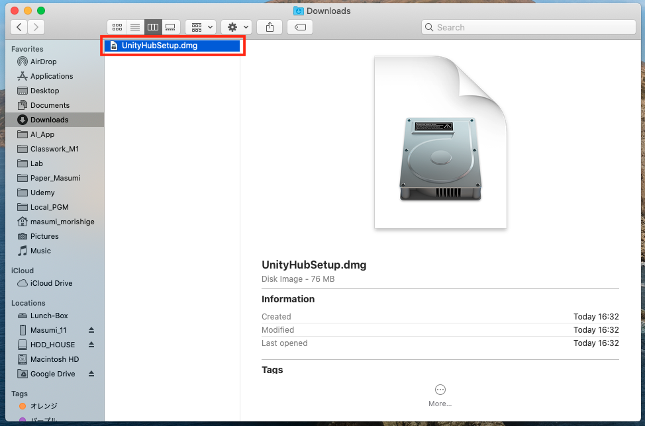Screen dimensions: 645x426
Task: Switch to icon view
Action: coord(117,27)
